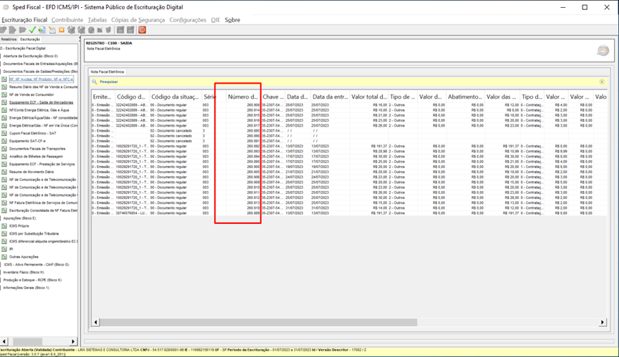This screenshot has height=357, width=619.
Task: Open the Contribuinte menu
Action: click(67, 20)
